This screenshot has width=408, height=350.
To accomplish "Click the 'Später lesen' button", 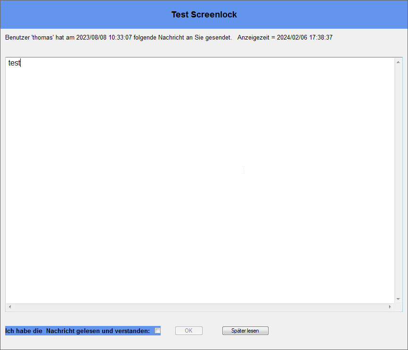I will [245, 331].
